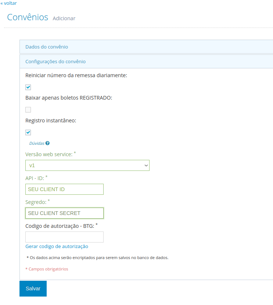The image size is (273, 305).
Task: Click the Adicionar subtitle text
Action: [64, 18]
